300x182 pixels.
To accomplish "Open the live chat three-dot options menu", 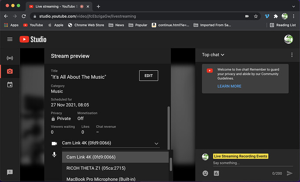I will point(292,55).
